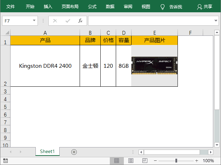This screenshot has height=165, width=221.
Task: Click the confirm checkmark in formula bar
Action: coord(68,21)
